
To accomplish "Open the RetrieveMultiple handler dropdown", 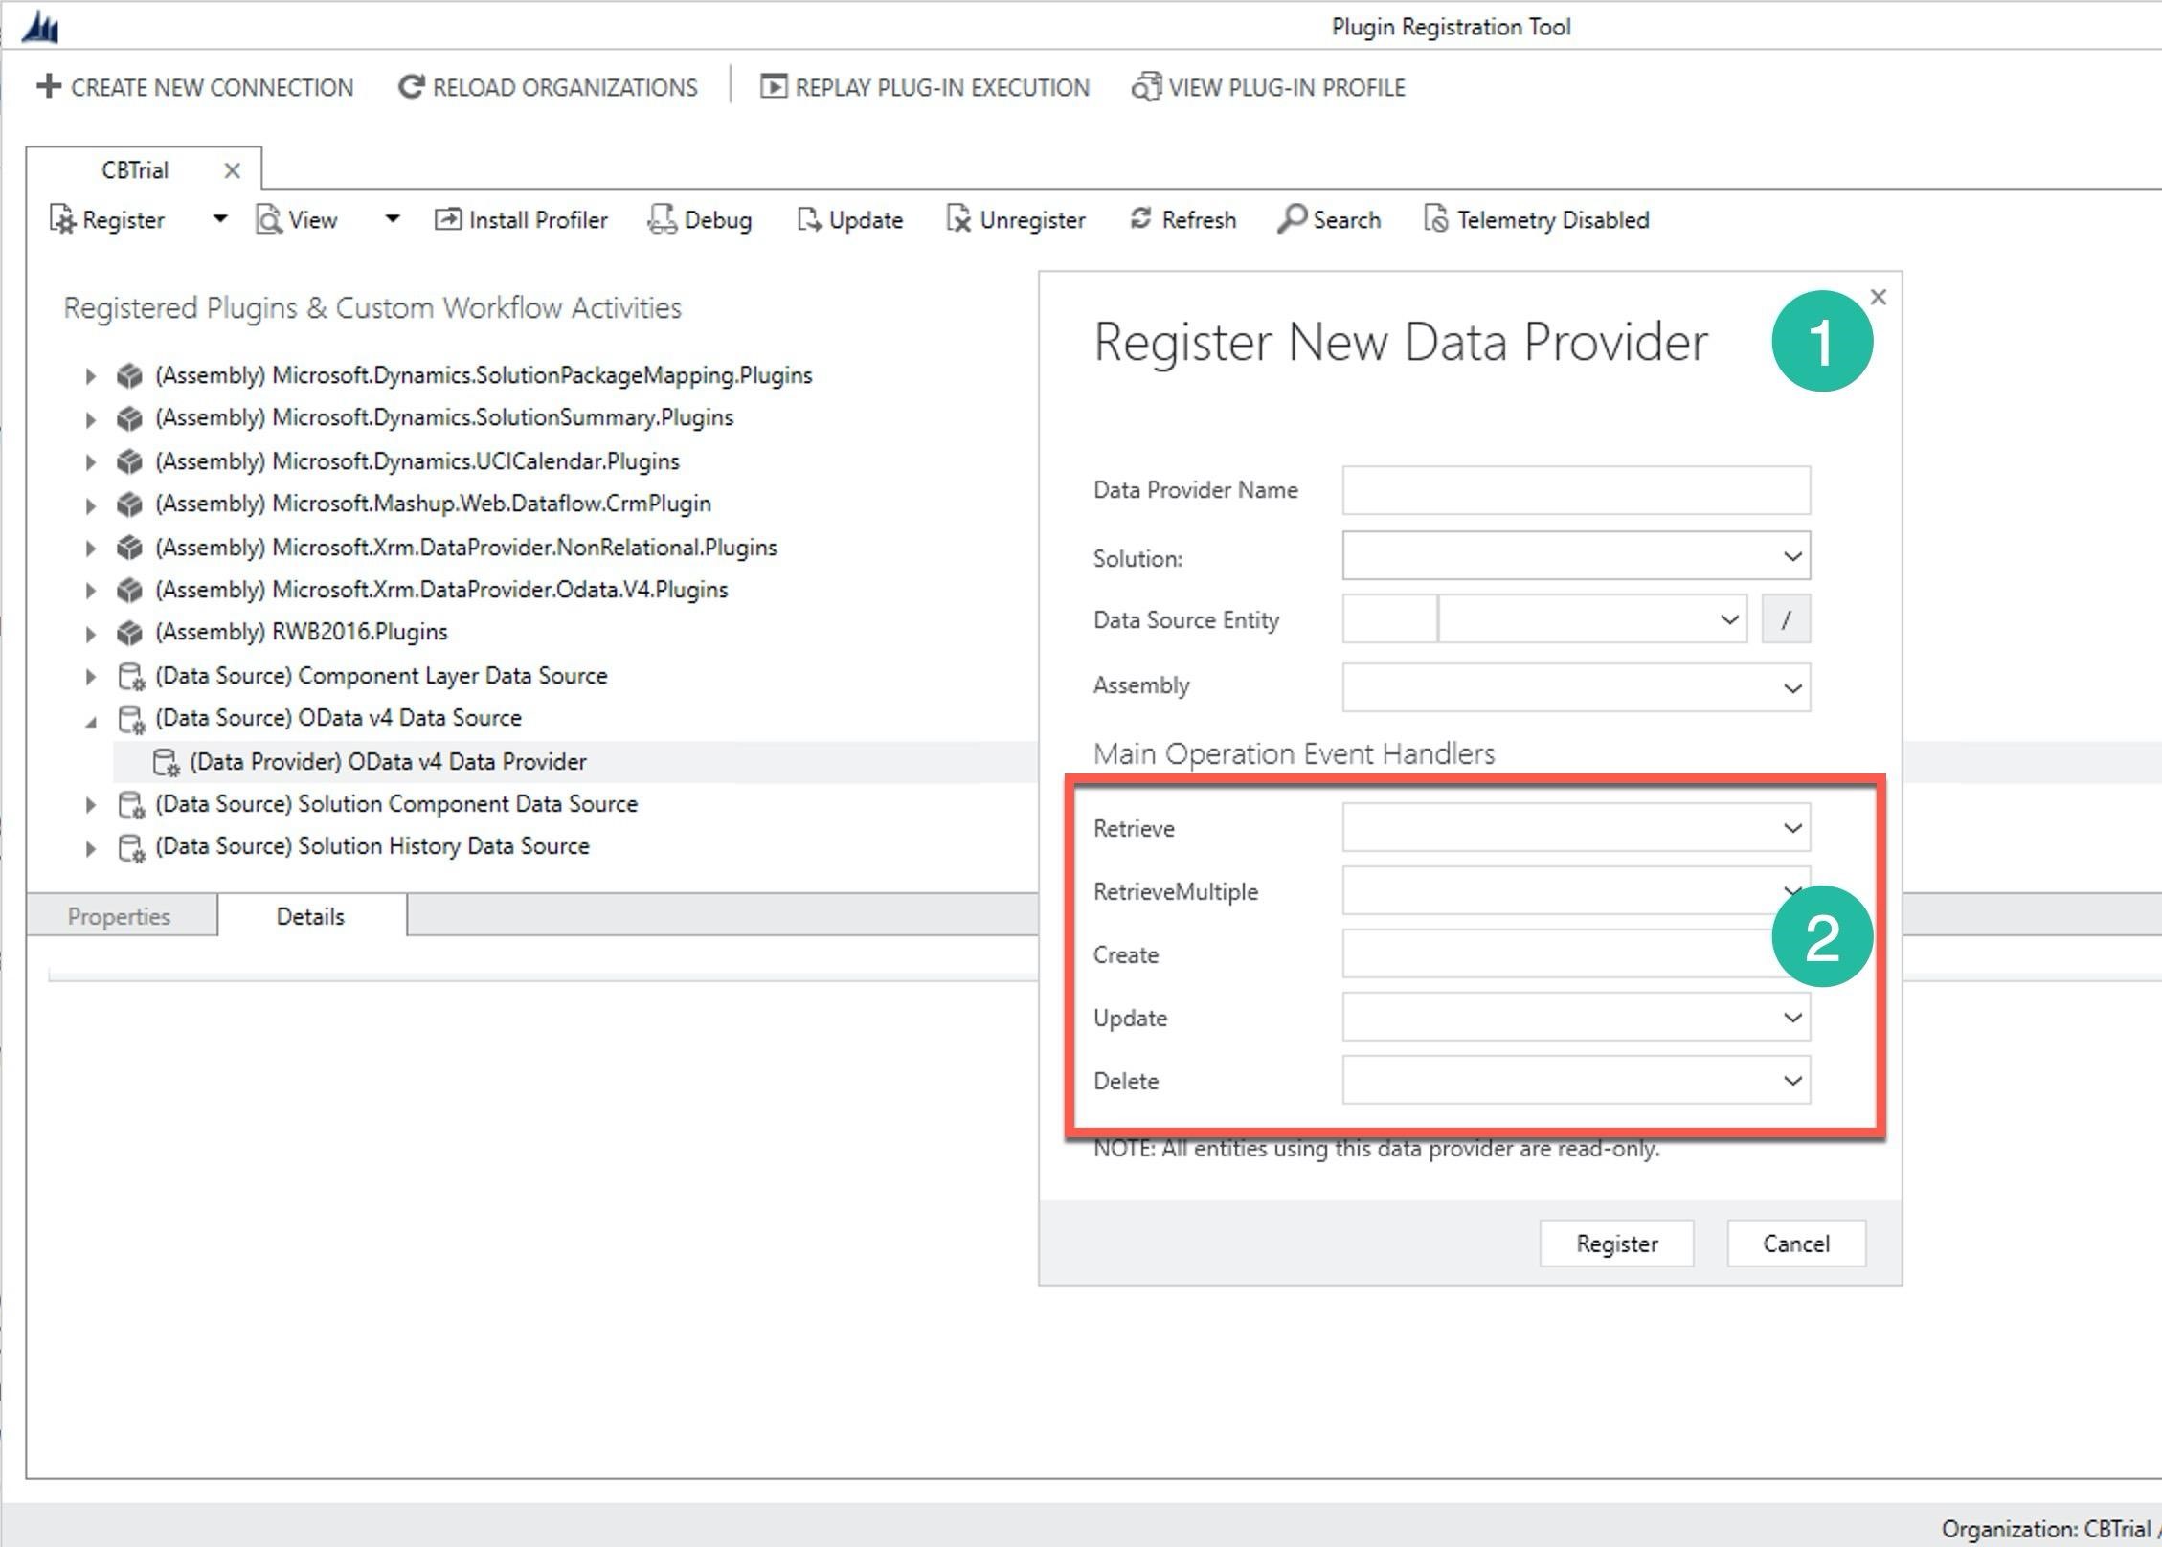I will [x=1576, y=891].
